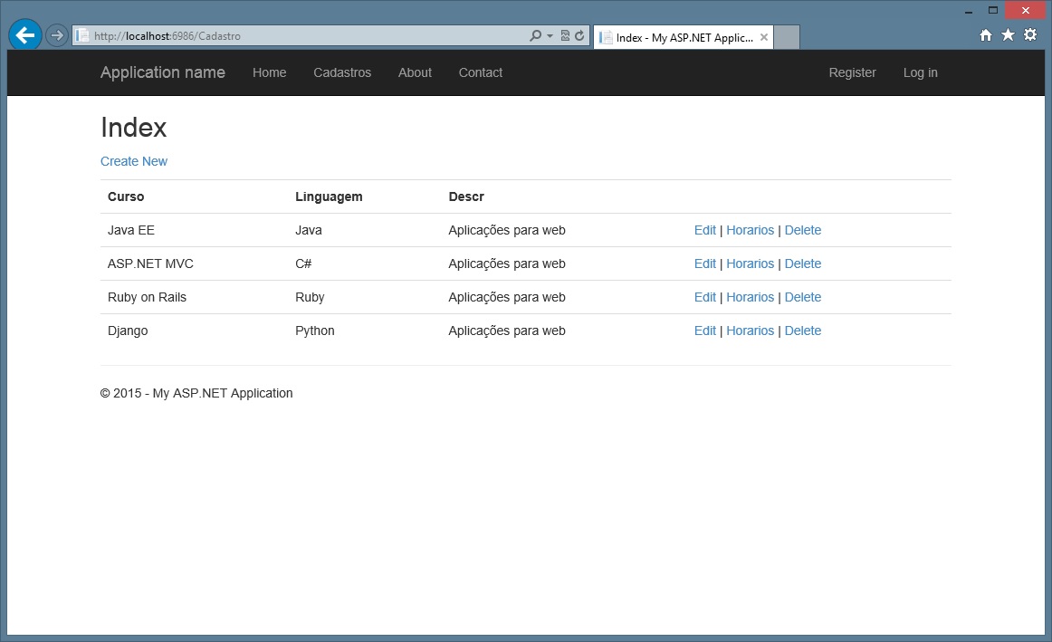The image size is (1052, 642).
Task: Open the Contact navbar item
Action: click(480, 72)
